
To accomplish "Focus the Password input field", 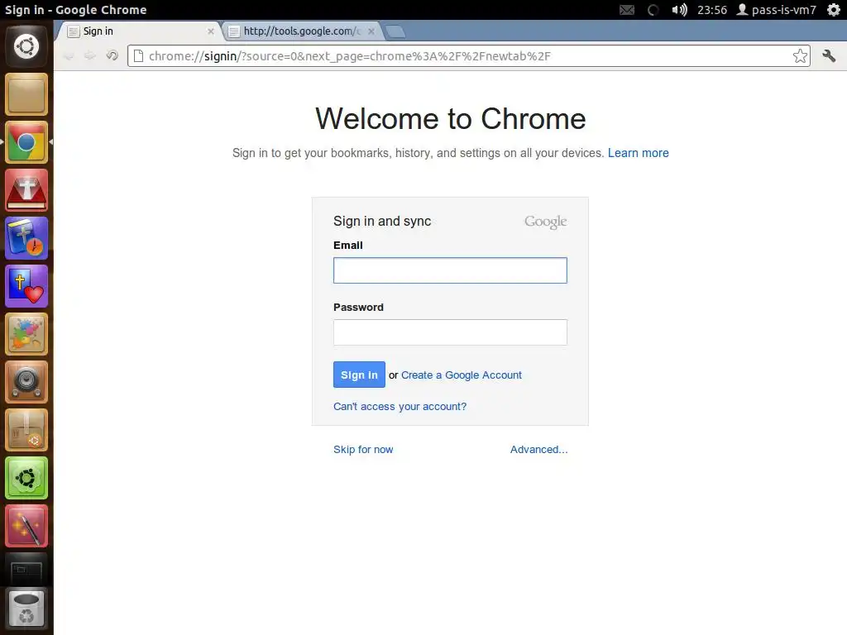I will 450,332.
